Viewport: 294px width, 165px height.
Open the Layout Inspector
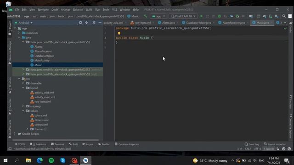coord(275,144)
